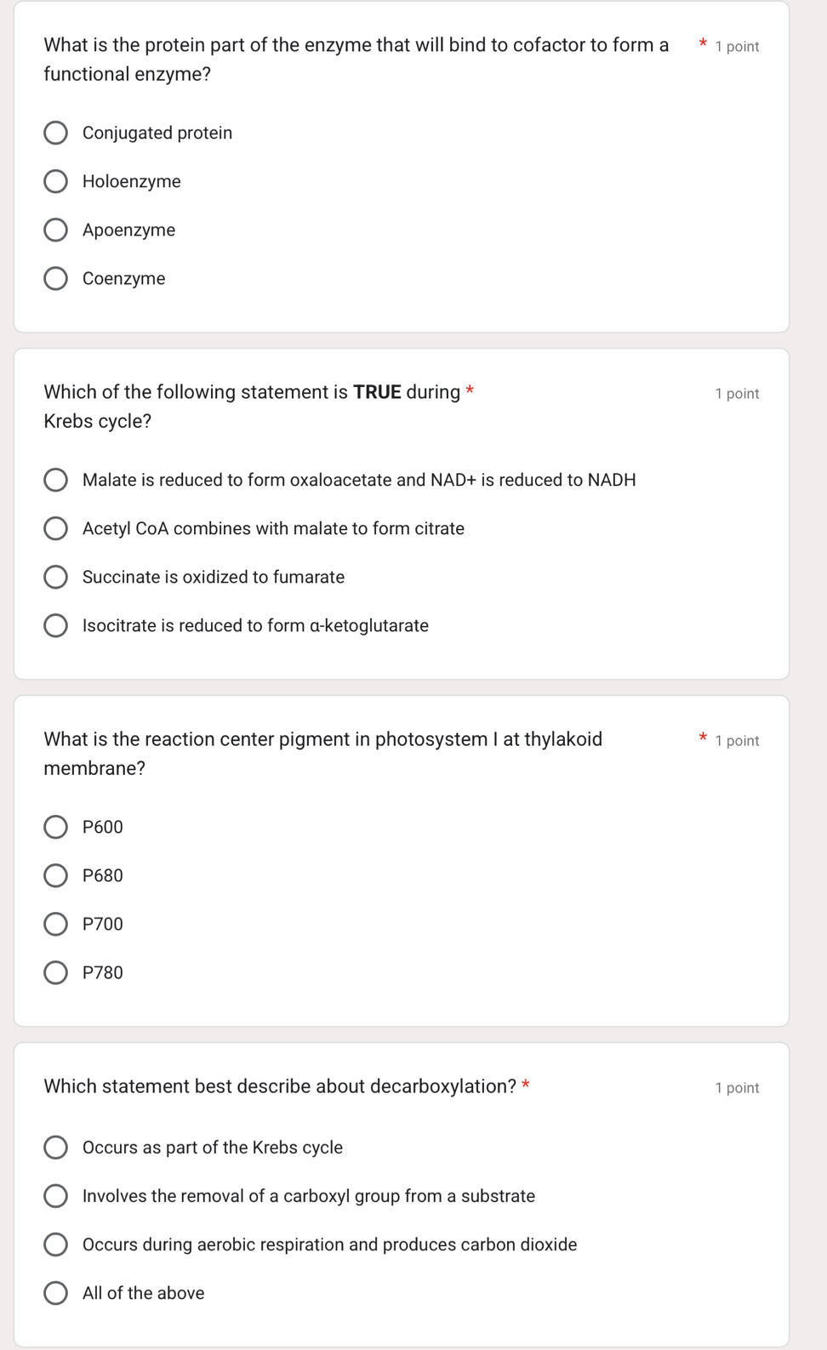The width and height of the screenshot is (827, 1350).
Task: Choose 'Acetyl CoA combines with malate' answer
Action: 56,528
